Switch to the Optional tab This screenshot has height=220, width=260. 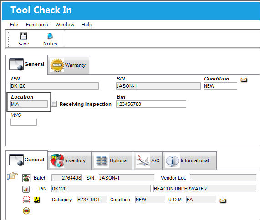[112, 160]
